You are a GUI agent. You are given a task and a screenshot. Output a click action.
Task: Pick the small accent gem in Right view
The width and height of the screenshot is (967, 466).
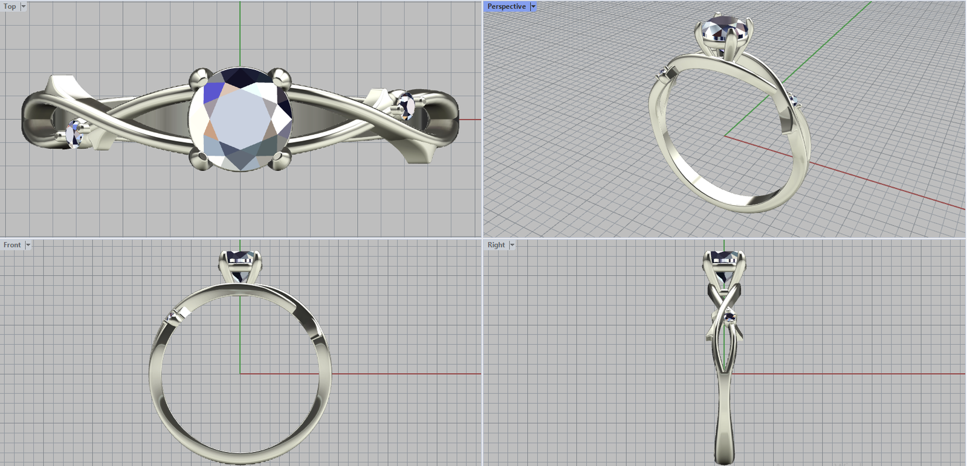point(729,316)
